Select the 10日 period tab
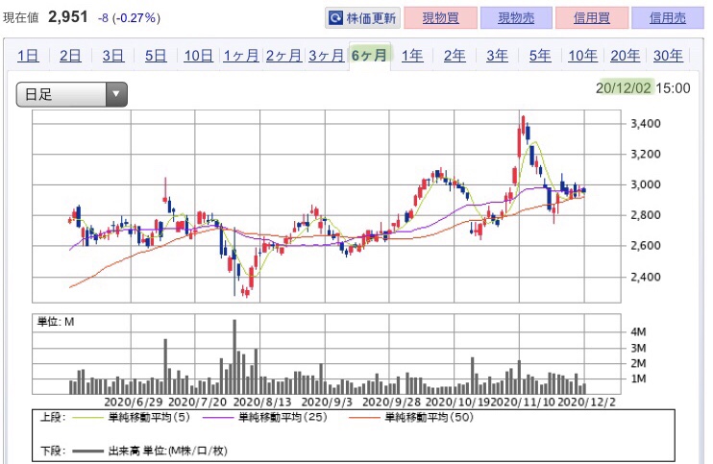 (198, 56)
